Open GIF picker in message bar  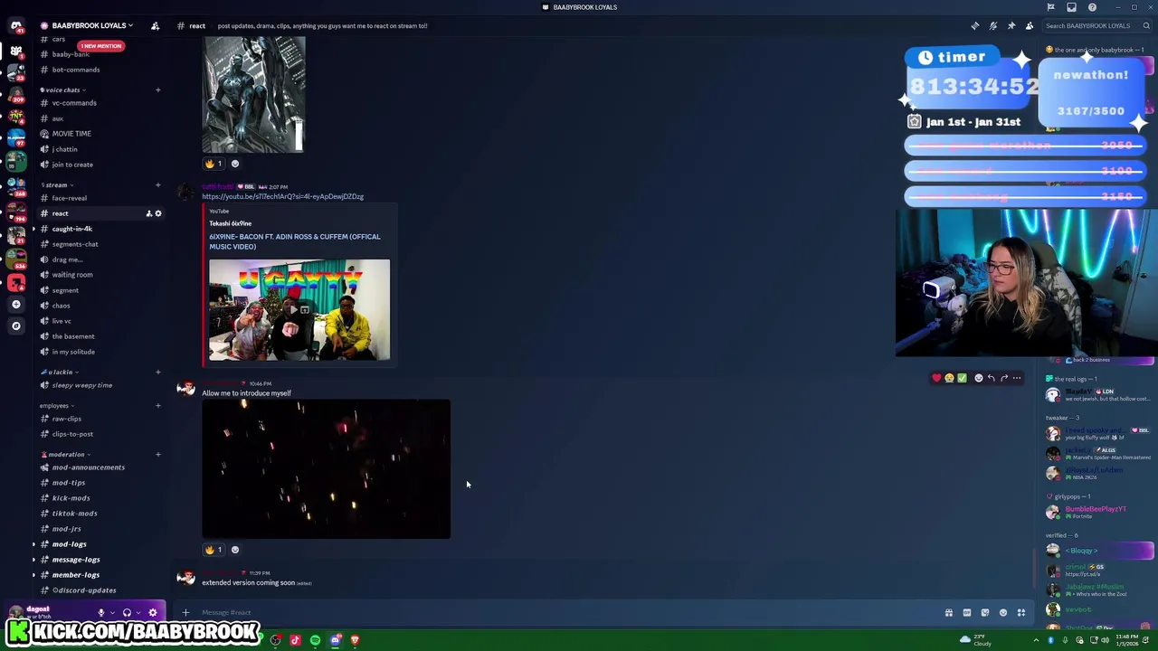(x=966, y=613)
